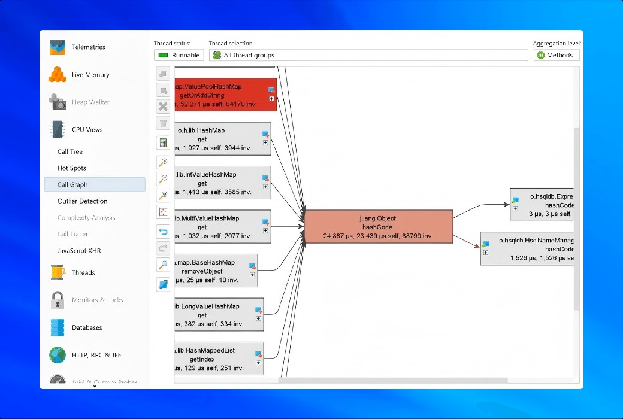Select the Call Graph view
This screenshot has width=623, height=419.
(95, 185)
